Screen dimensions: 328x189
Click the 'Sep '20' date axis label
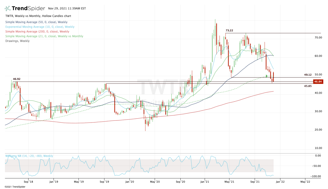[180, 181]
